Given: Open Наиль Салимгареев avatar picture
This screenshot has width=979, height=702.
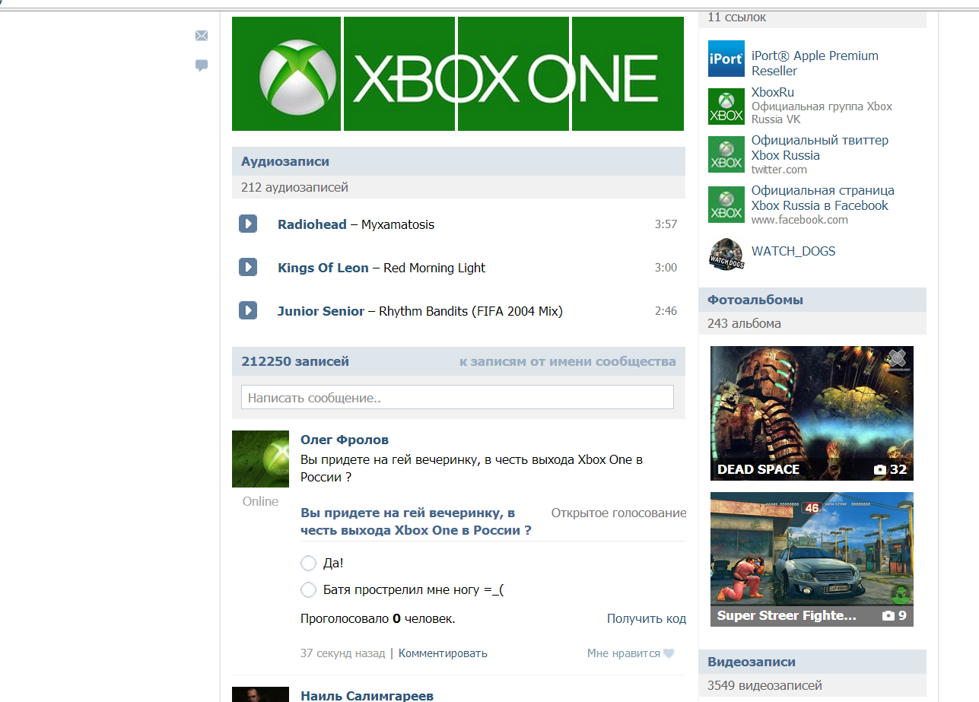Looking at the screenshot, I should click(260, 694).
